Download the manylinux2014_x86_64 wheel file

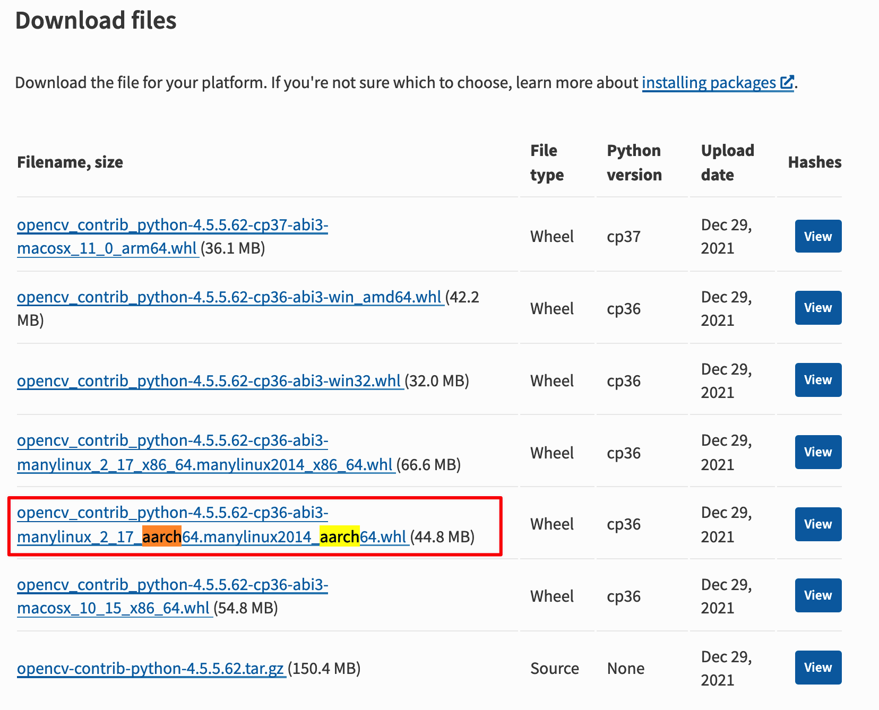(206, 453)
